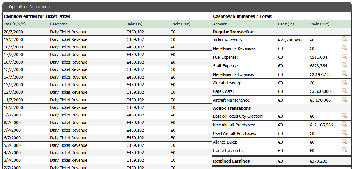Click magnifier icon for Fuel Expense

tap(344, 56)
